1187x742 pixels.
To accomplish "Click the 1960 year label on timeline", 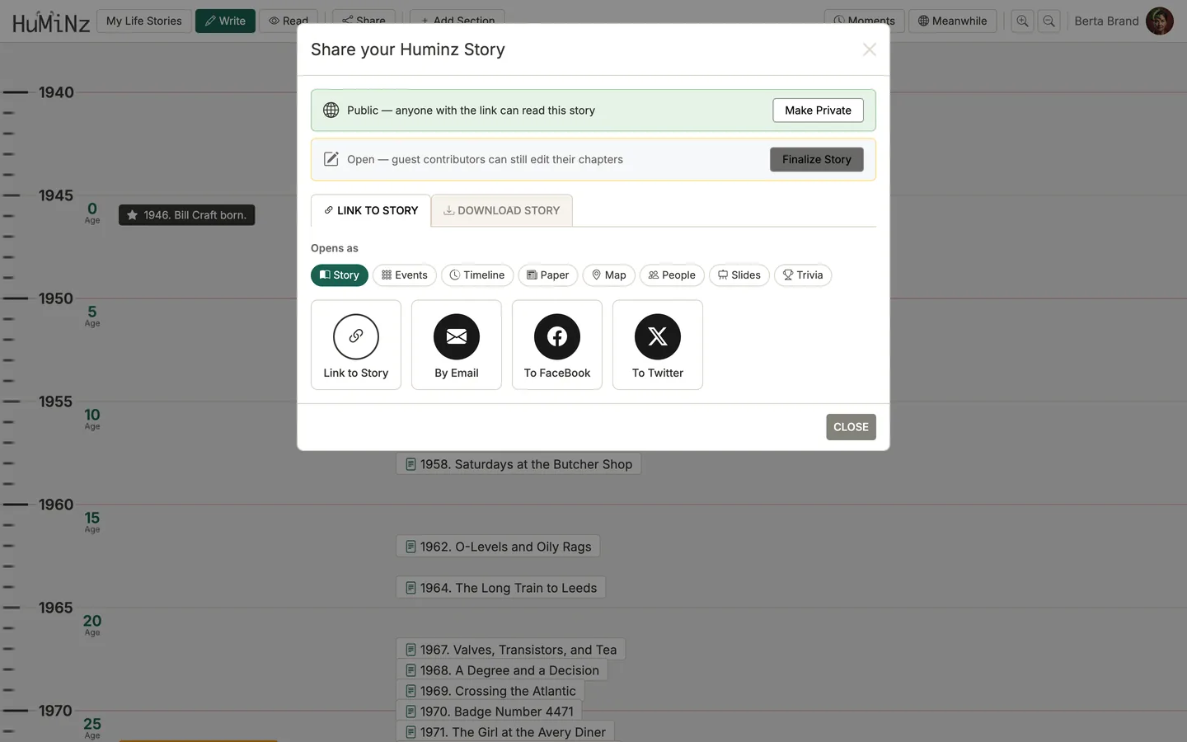I will [x=56, y=505].
